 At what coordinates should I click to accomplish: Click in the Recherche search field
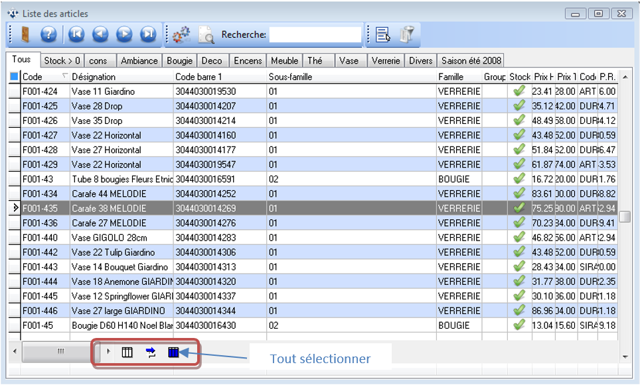tap(315, 34)
